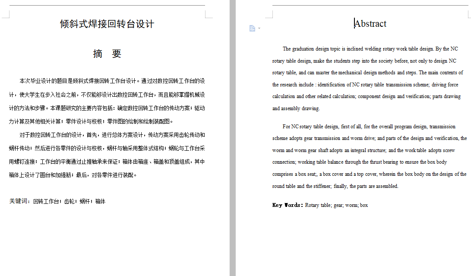Click the paragraph starting 对于数控回转工作台的设计
Screen dimensions: 471x276
pos(108,135)
